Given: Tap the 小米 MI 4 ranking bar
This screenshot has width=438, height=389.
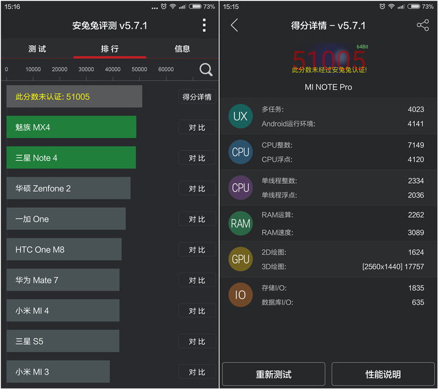Looking at the screenshot, I should pyautogui.click(x=63, y=310).
